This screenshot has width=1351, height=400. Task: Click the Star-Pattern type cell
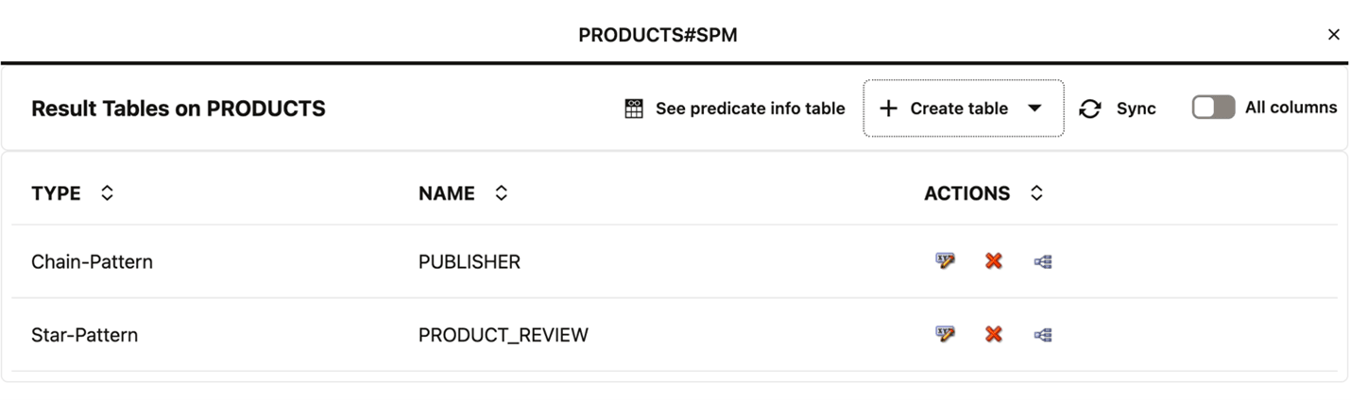(x=84, y=335)
